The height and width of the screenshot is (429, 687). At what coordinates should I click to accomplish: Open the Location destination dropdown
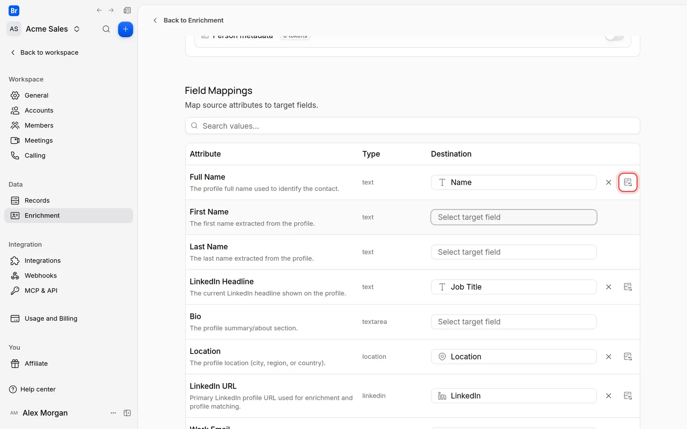tap(514, 356)
